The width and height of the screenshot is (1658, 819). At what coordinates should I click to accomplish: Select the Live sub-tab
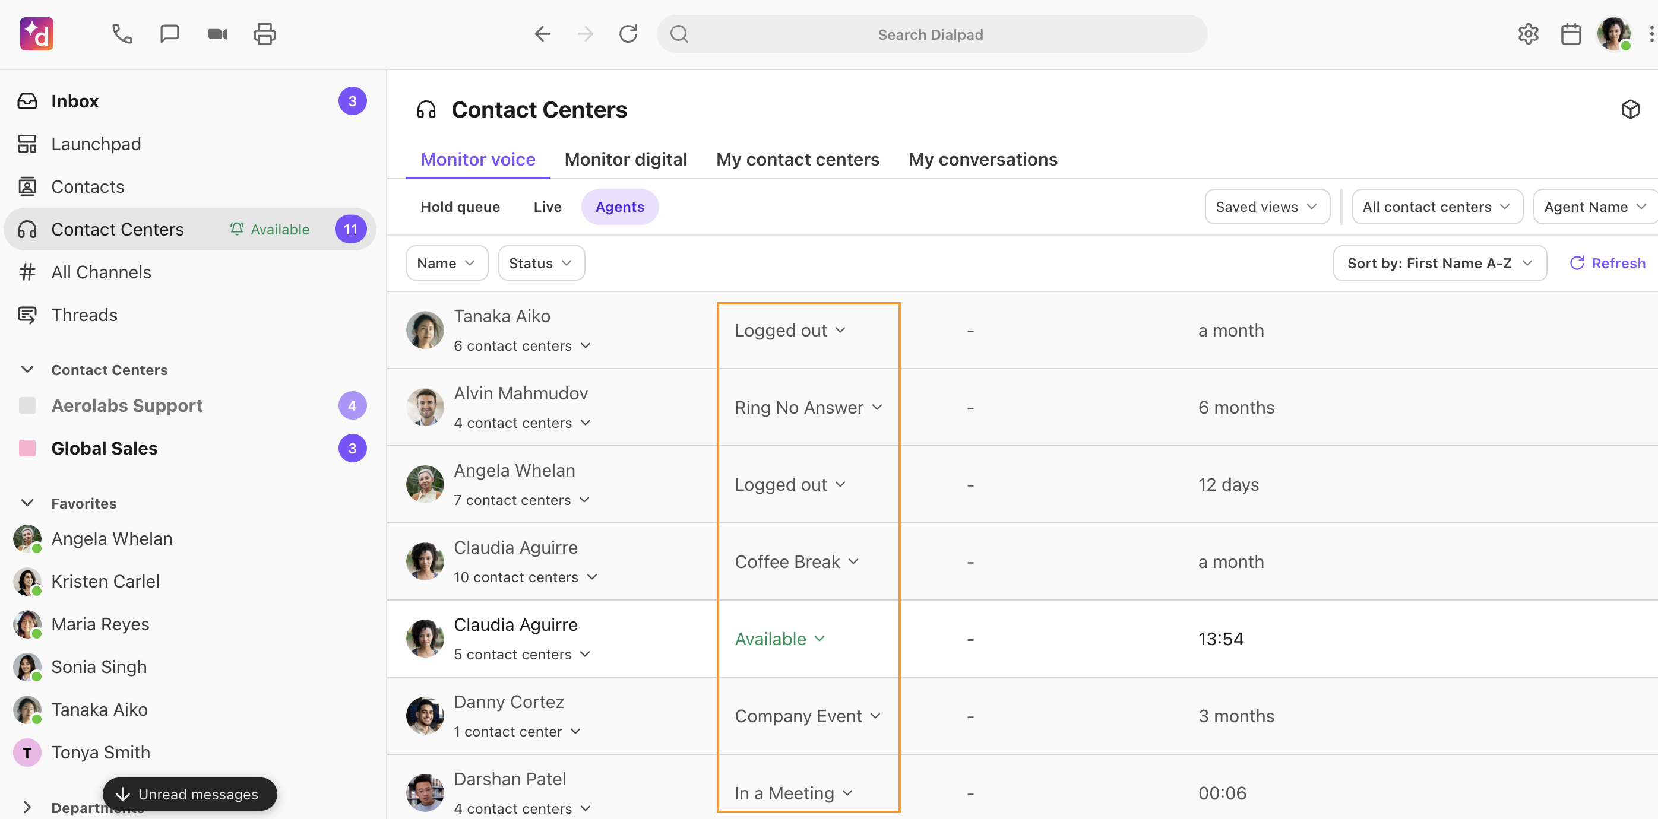[x=547, y=207]
